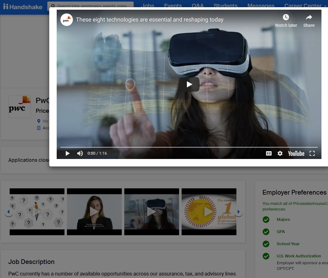Toggle closed captions with the CC icon
Viewport: 328px width, 278px height.
[x=269, y=153]
